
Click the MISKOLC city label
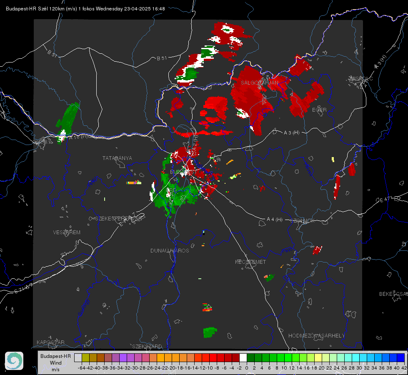(x=361, y=79)
